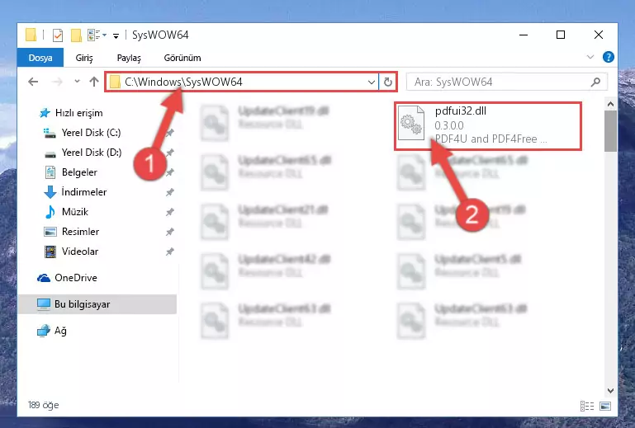The width and height of the screenshot is (635, 428).
Task: Click the address bar path C:\Windows\SysWOW64
Action: tap(183, 82)
